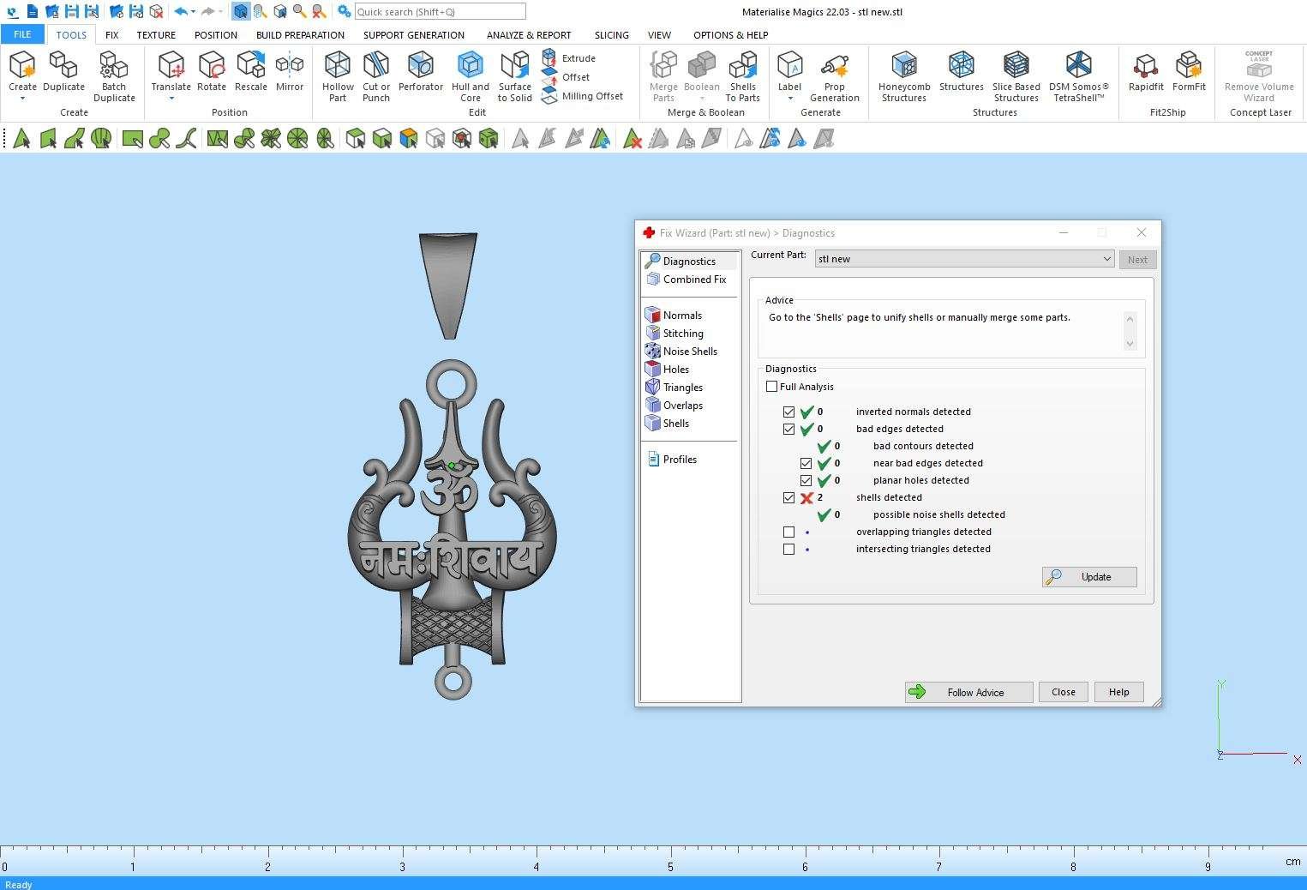Open the Rapidfit tool
1307x890 pixels.
coord(1145,72)
